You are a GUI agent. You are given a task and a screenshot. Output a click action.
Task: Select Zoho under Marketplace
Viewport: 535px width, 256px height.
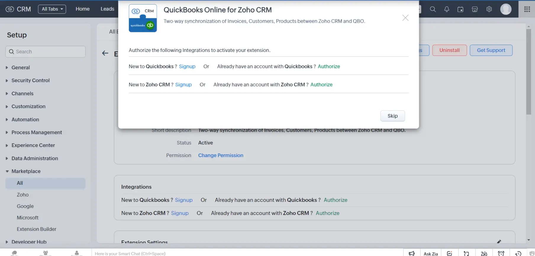click(x=23, y=195)
